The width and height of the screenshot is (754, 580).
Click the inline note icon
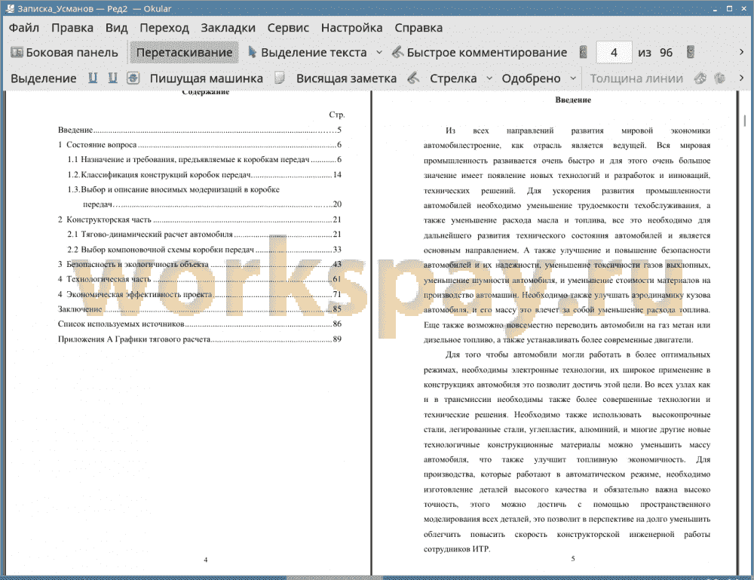280,78
